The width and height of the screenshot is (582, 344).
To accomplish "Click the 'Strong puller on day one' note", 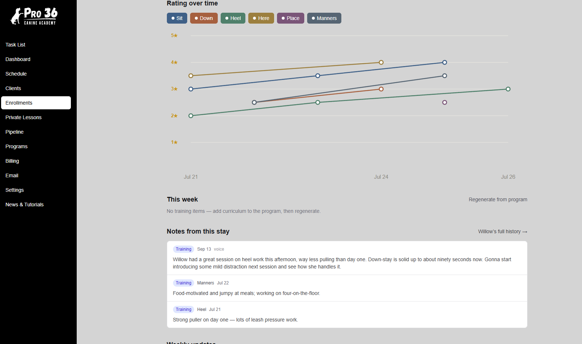I will (x=235, y=320).
